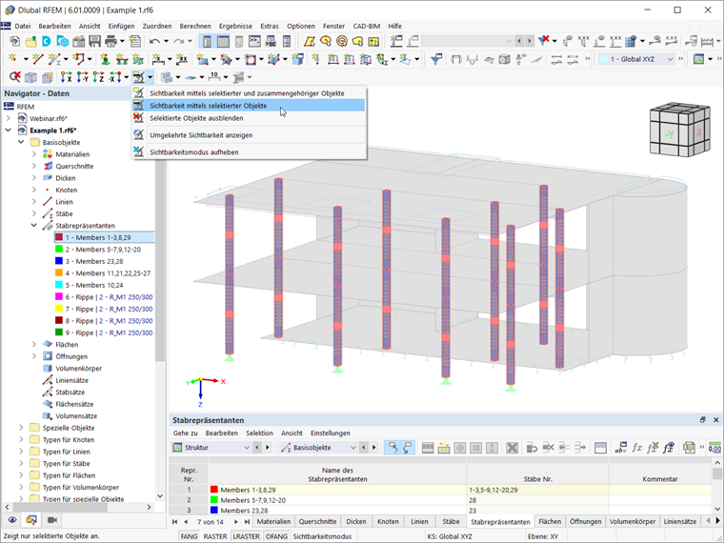Expand the Webinar.rf6 model node
724x543 pixels.
(x=9, y=118)
